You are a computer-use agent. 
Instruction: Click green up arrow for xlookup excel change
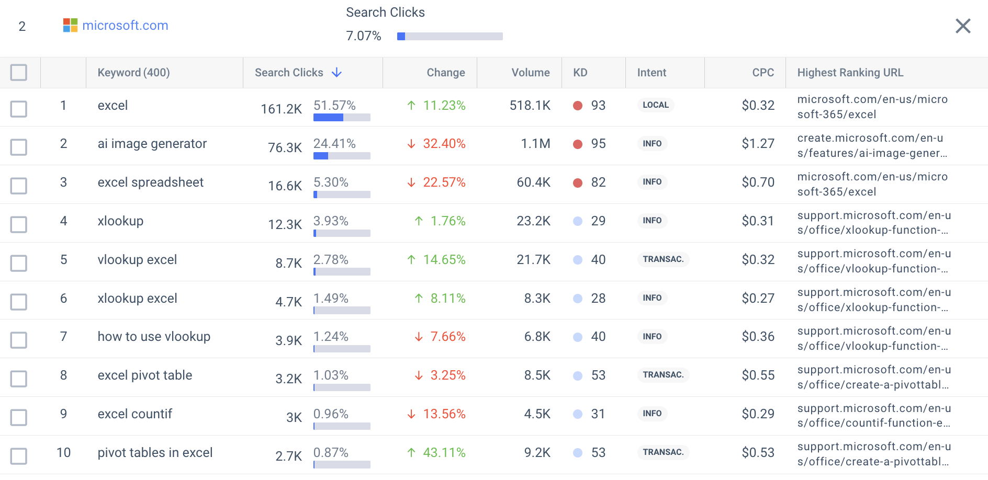click(419, 299)
